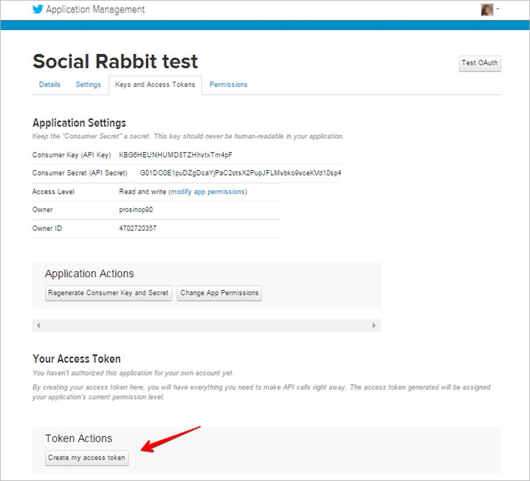Go to the Permissions tab

tap(229, 85)
